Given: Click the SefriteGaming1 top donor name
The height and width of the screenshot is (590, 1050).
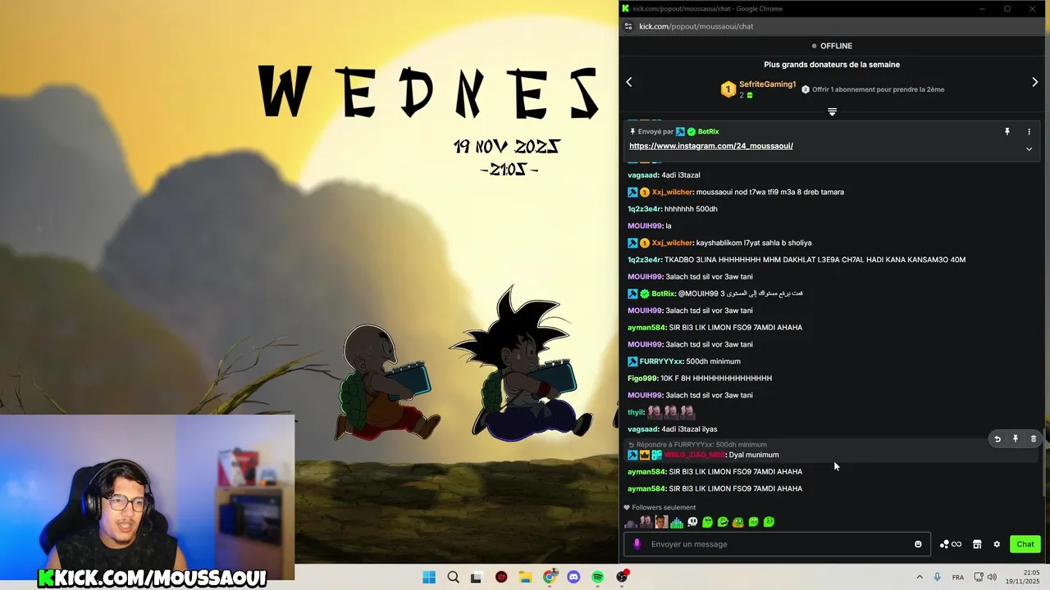Looking at the screenshot, I should click(768, 84).
